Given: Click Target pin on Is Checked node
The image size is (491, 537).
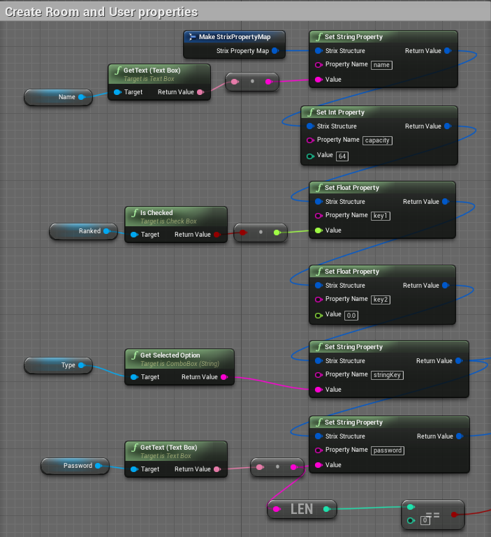Looking at the screenshot, I should [134, 235].
